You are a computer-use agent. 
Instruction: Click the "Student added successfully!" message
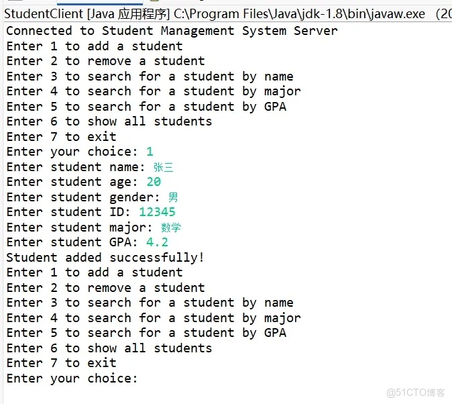coord(105,258)
